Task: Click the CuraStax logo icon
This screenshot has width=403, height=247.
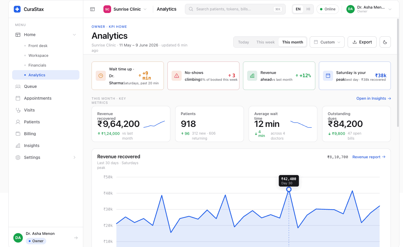Action: click(17, 9)
